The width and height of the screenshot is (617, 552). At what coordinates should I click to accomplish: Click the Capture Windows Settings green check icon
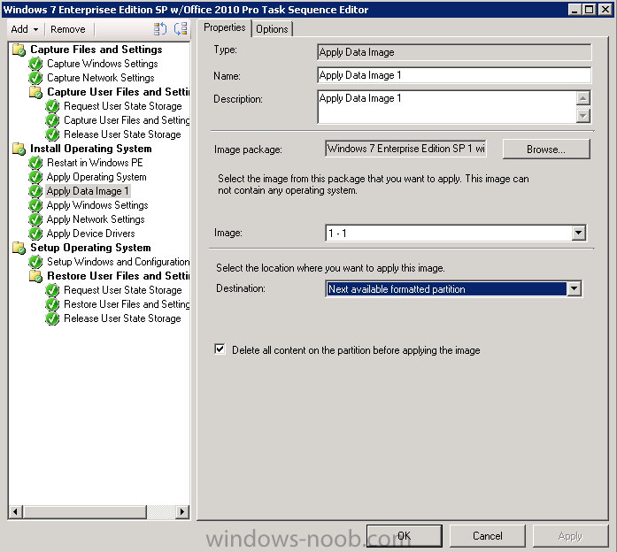[35, 64]
